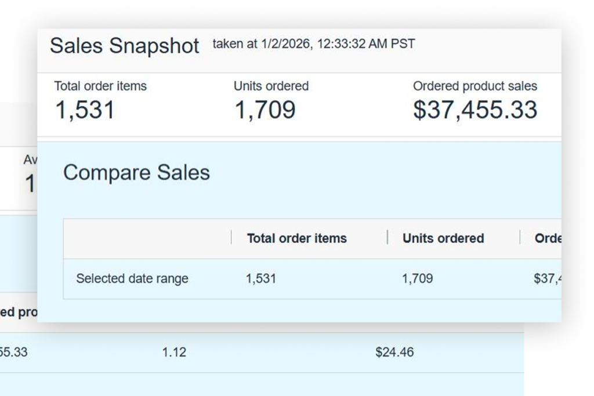Click 1,531 in the Selected date range row
The height and width of the screenshot is (396, 594).
click(x=261, y=278)
